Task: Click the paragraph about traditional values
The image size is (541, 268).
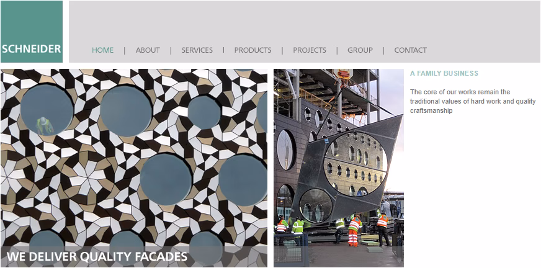Action: [473, 101]
